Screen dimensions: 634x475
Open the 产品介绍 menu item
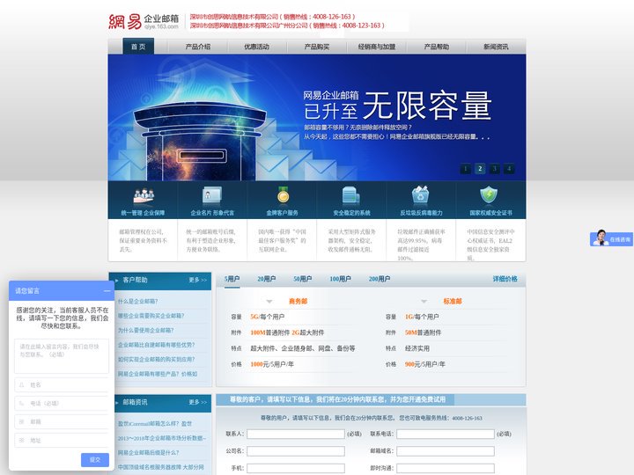198,47
